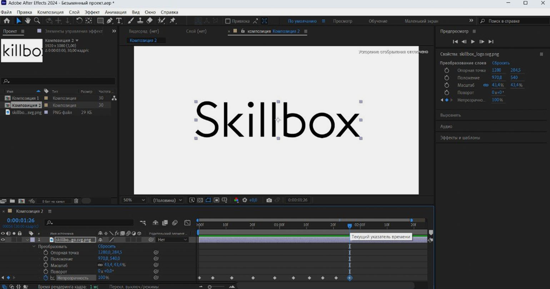550x289 pixels.
Task: Select the Hand tool
Action: click(28, 21)
